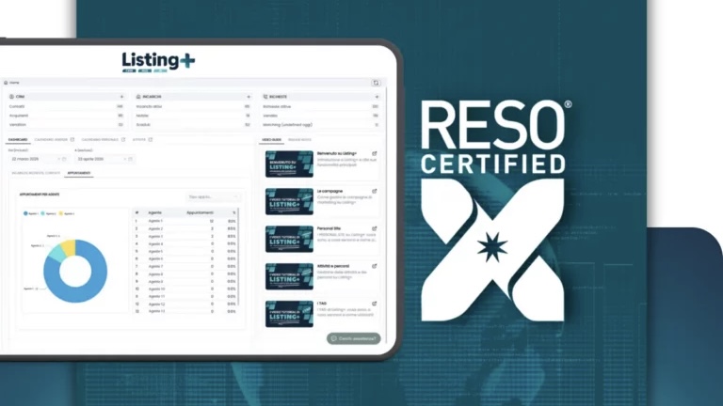Open external link for Attività e percorsi video
Image resolution: width=723 pixels, height=406 pixels.
[375, 266]
